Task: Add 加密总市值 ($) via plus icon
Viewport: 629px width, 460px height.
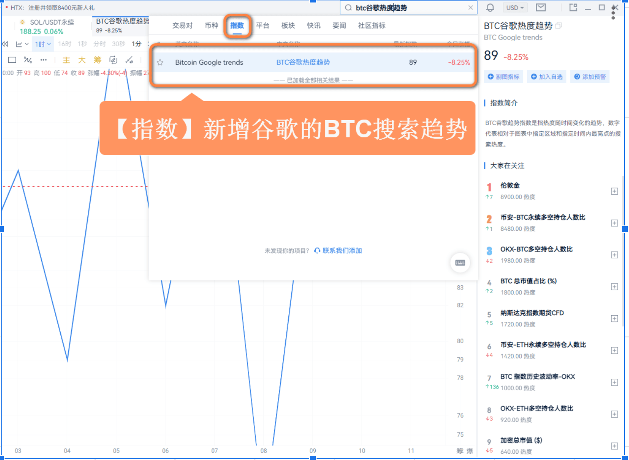Action: point(614,446)
